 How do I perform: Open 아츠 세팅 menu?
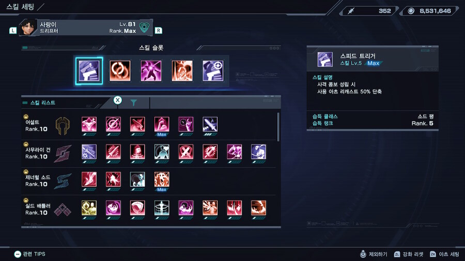[444, 254]
